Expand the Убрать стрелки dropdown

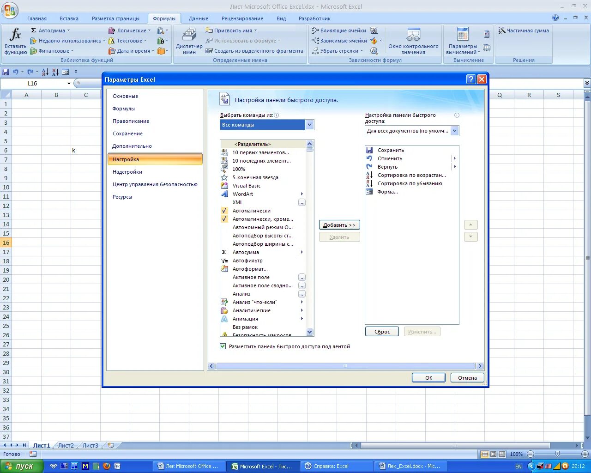[x=362, y=51]
